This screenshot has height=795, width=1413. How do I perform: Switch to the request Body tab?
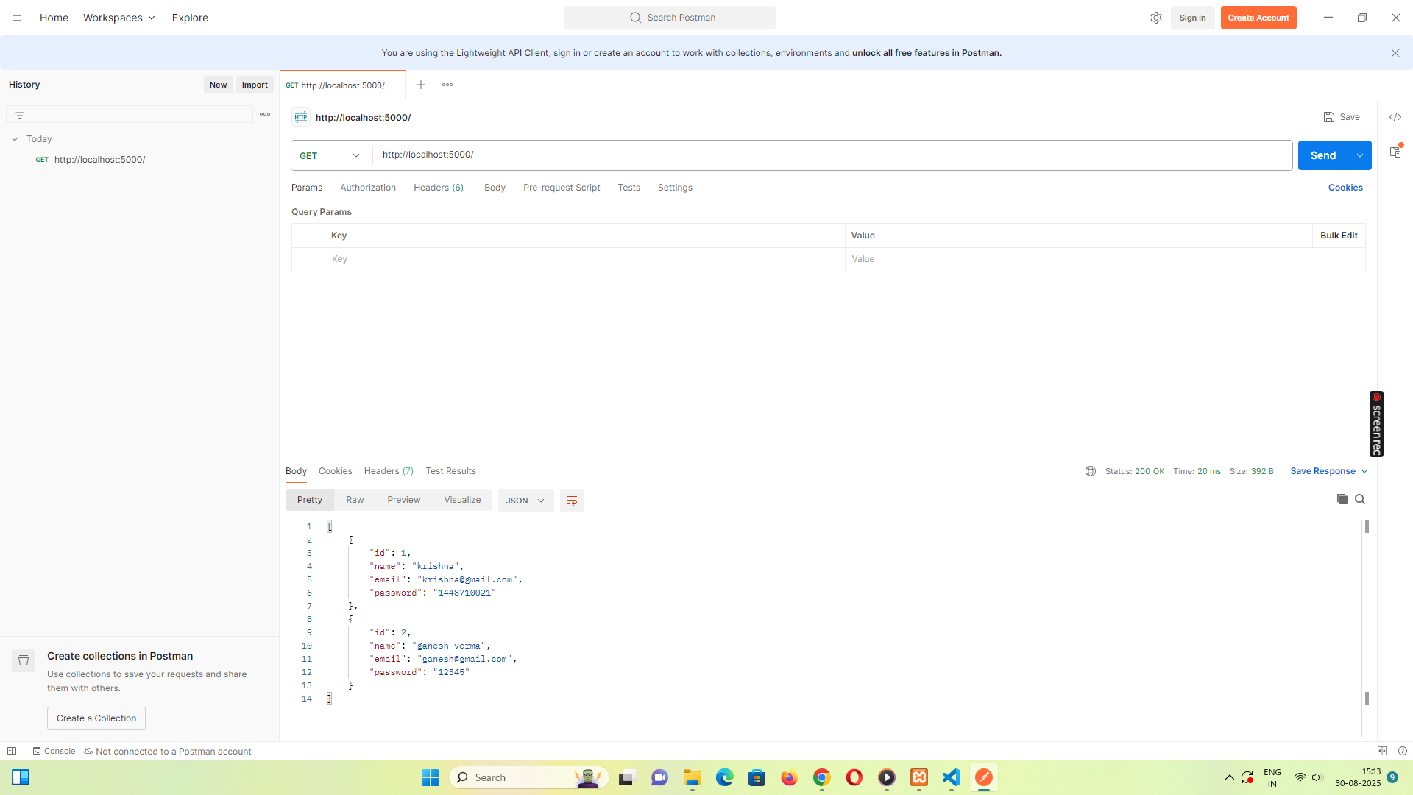point(495,188)
